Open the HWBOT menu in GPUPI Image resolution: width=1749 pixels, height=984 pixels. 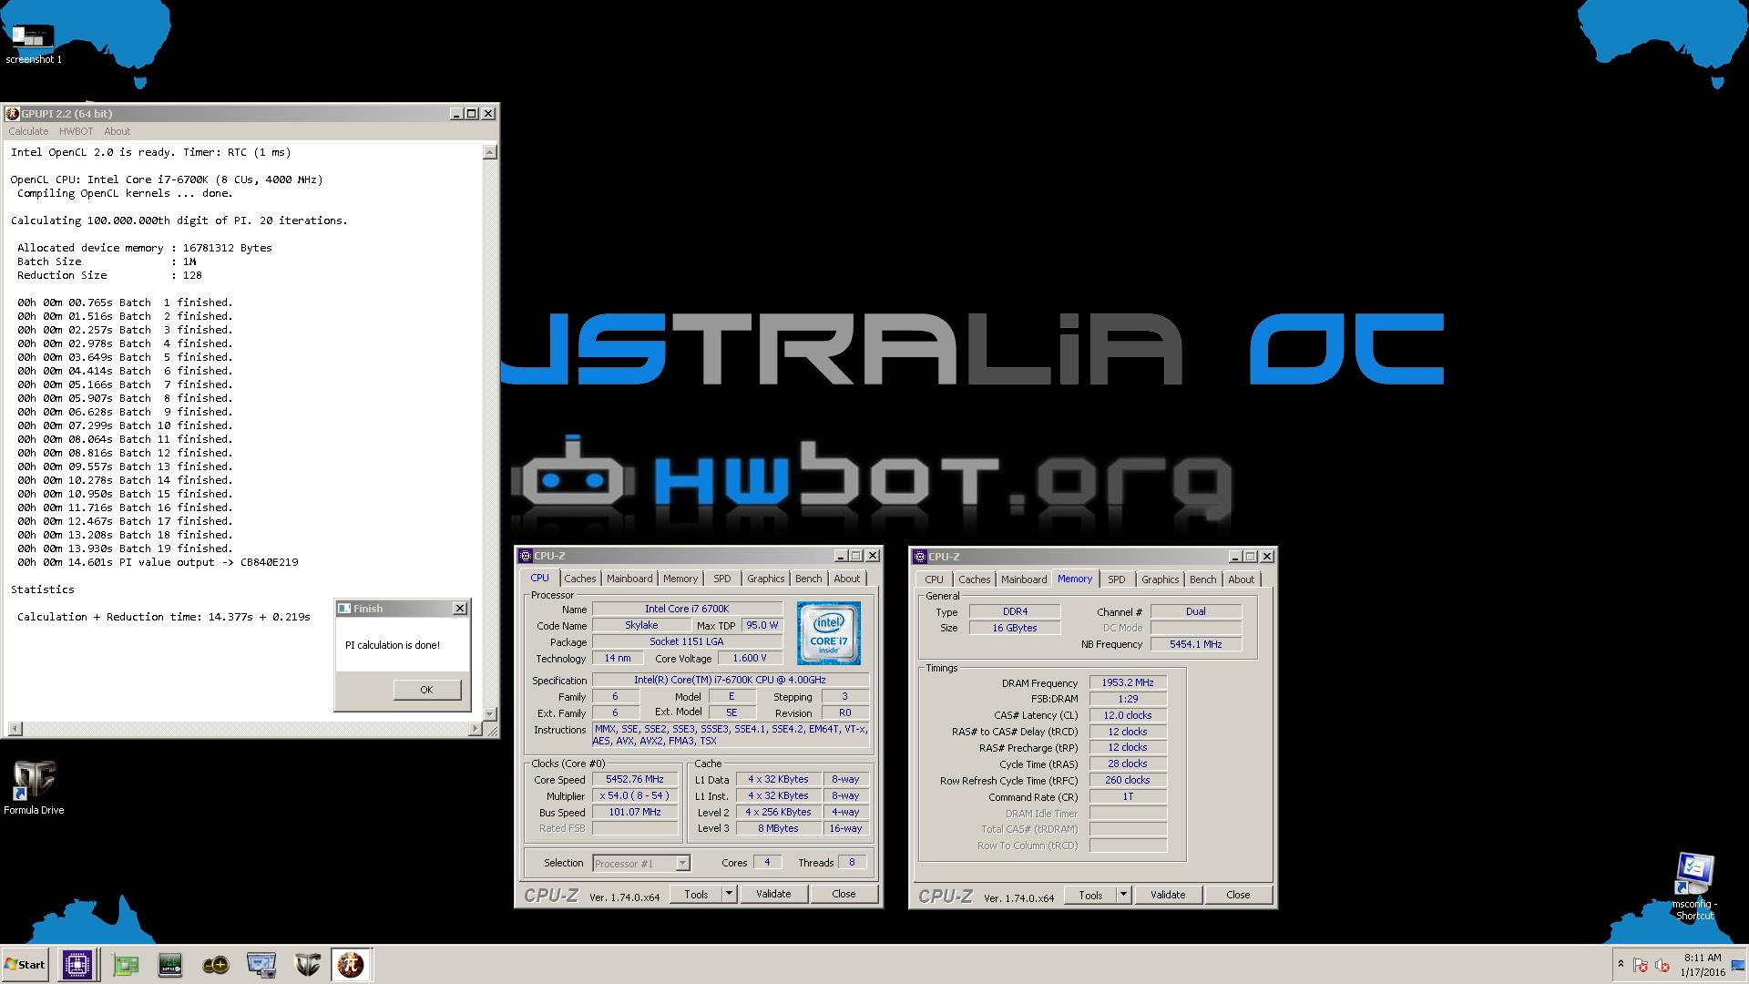tap(77, 131)
